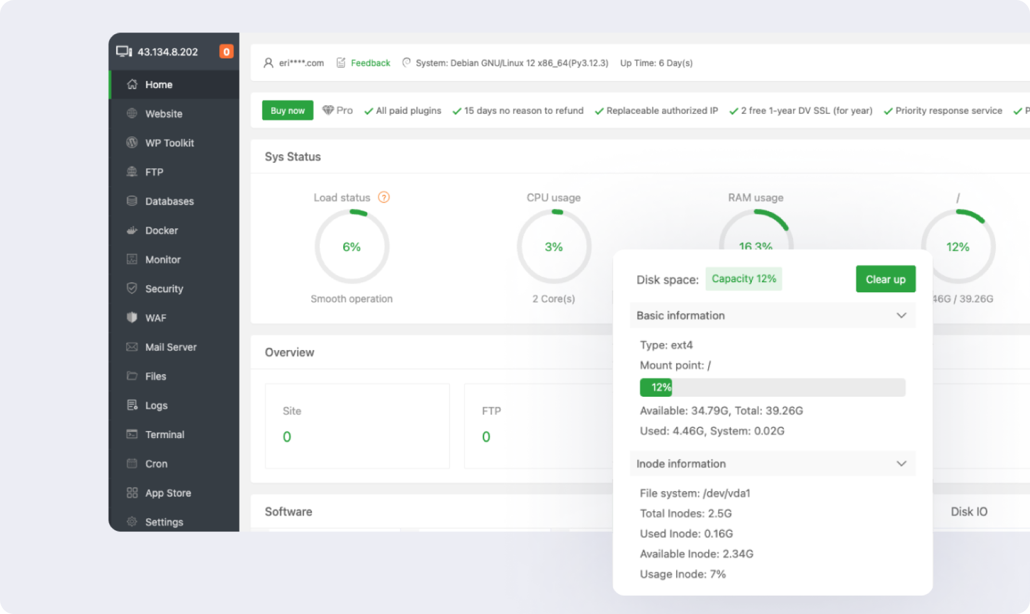Click the WAF shield icon
Screen dimensions: 1030x614
click(x=132, y=318)
